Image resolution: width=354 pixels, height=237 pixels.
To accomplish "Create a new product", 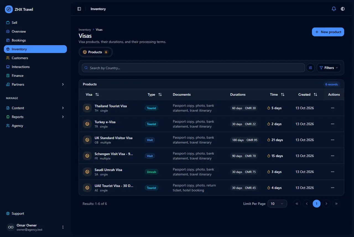I will coord(328,32).
